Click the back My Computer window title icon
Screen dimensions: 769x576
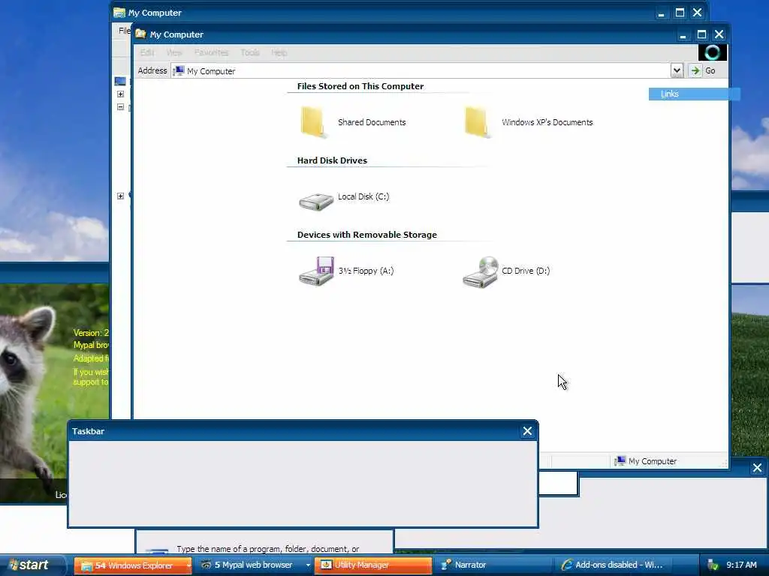[x=119, y=12]
